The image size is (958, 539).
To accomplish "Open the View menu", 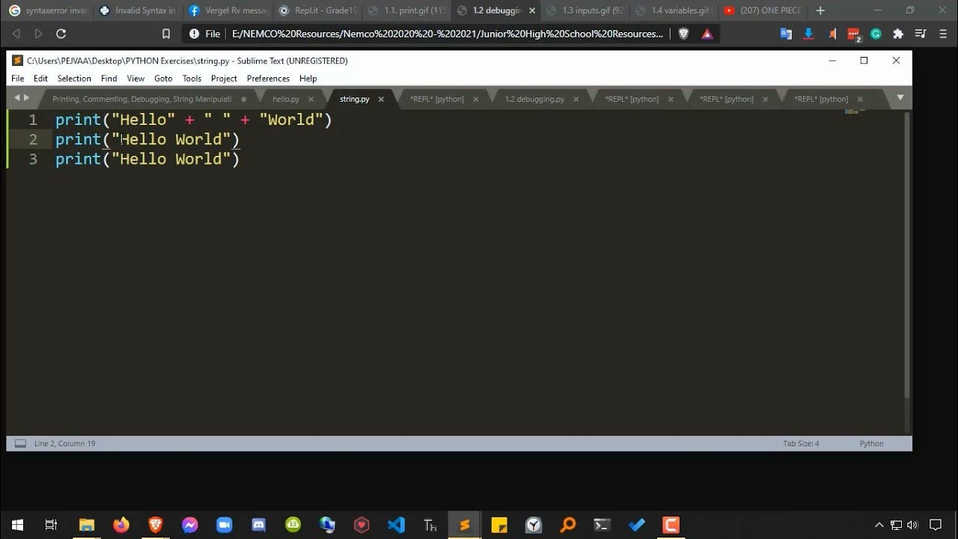I will click(x=135, y=78).
